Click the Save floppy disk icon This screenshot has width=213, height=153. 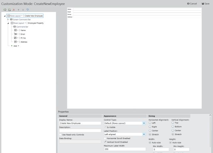click(203, 4)
